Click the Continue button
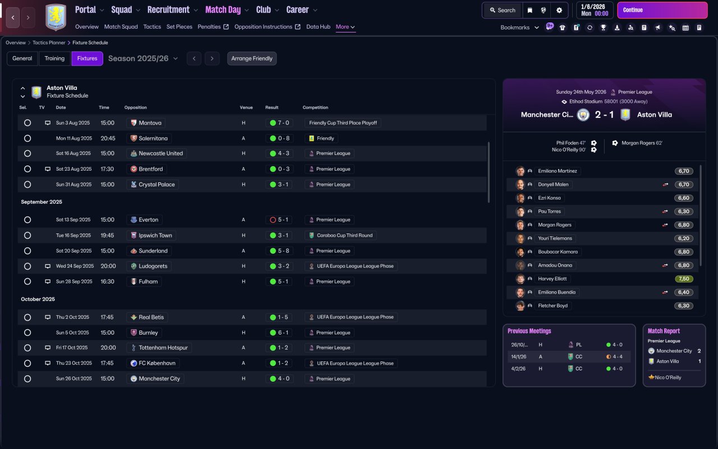Screen dimensions: 718x449 [x=662, y=10]
